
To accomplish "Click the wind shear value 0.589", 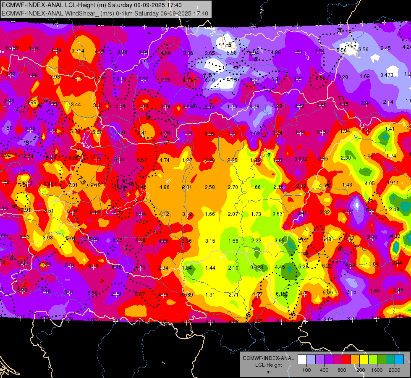I will [x=186, y=294].
